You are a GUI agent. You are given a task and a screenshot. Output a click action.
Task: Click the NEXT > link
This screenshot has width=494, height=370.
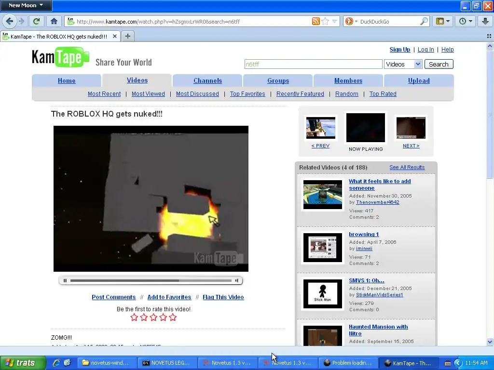411,145
